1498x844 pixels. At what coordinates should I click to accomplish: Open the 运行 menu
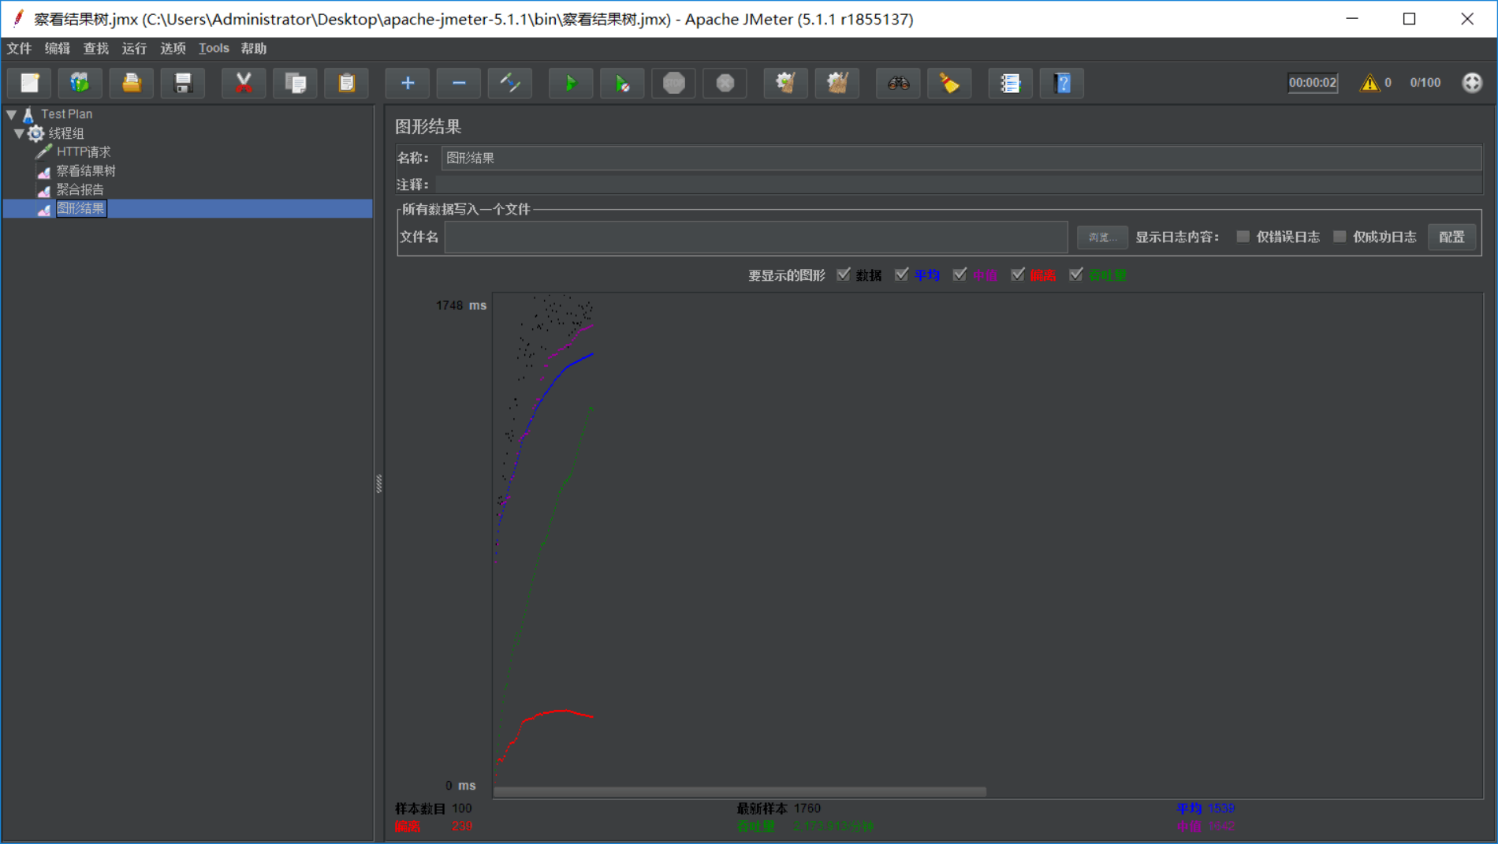pyautogui.click(x=134, y=49)
